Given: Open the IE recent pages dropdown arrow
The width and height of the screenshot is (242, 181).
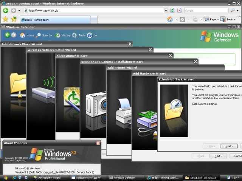Looking at the screenshot, I should 19,11.
